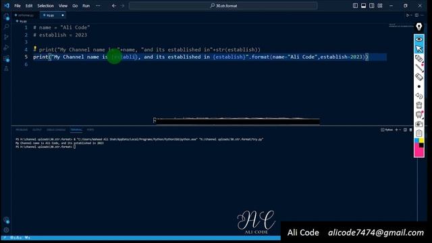Screen dimensions: 432x243
Task: Click the Go Back arrow in the title bar
Action: [114, 5]
